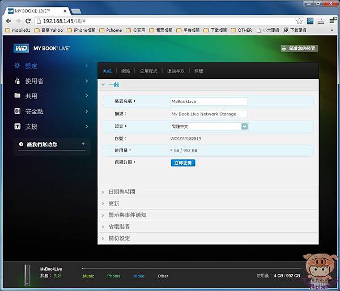Click the arrow next to 使用者

(87, 81)
